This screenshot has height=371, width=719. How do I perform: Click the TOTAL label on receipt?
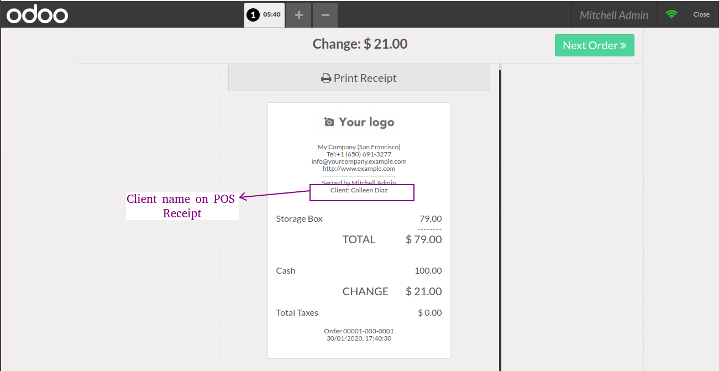[x=359, y=239]
